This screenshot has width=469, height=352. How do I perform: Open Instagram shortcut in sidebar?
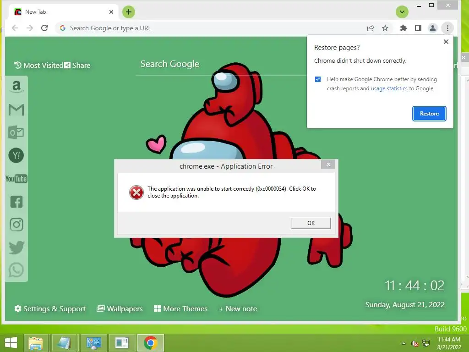[16, 225]
